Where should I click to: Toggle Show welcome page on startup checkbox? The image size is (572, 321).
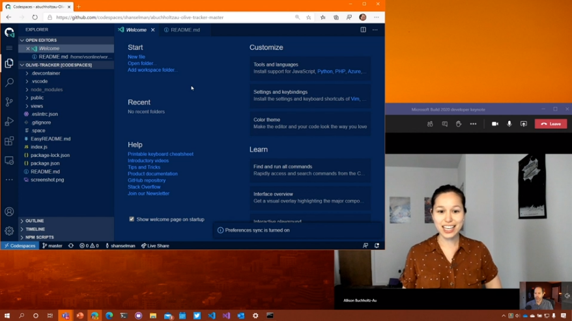tap(132, 219)
